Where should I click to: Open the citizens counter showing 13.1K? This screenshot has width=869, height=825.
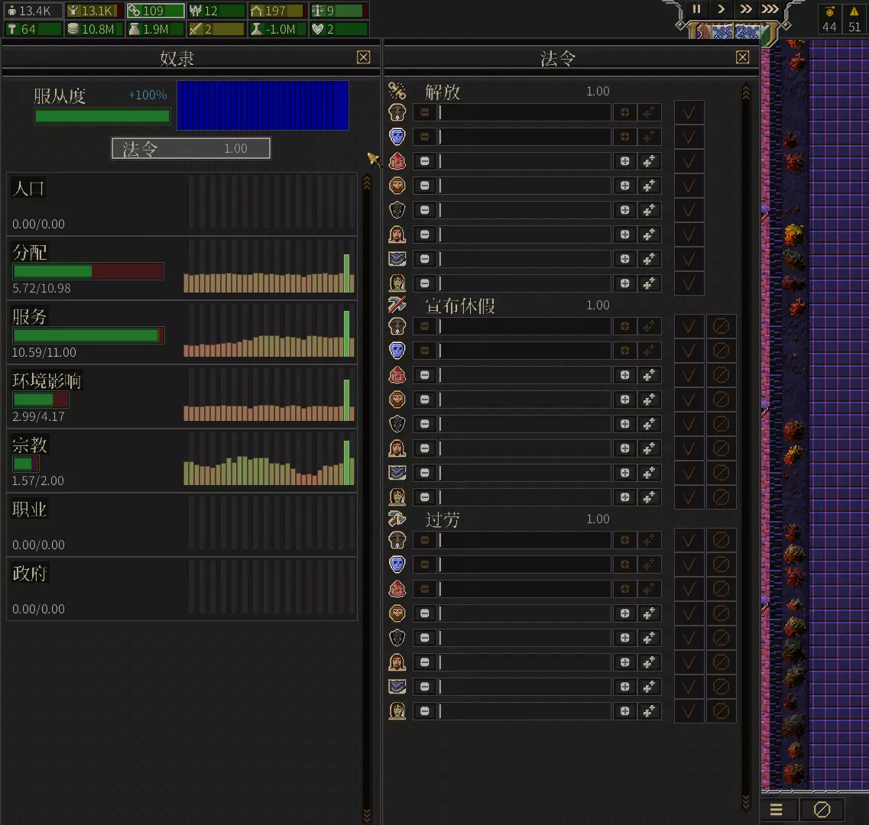[x=94, y=11]
